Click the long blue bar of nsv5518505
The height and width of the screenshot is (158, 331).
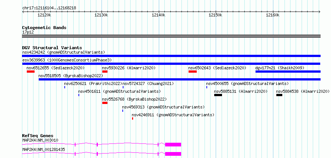click(180, 79)
